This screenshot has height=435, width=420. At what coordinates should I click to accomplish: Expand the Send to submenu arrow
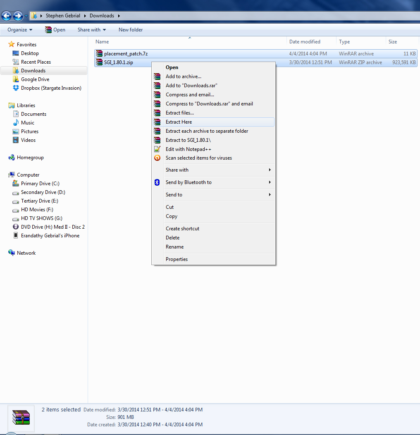270,194
